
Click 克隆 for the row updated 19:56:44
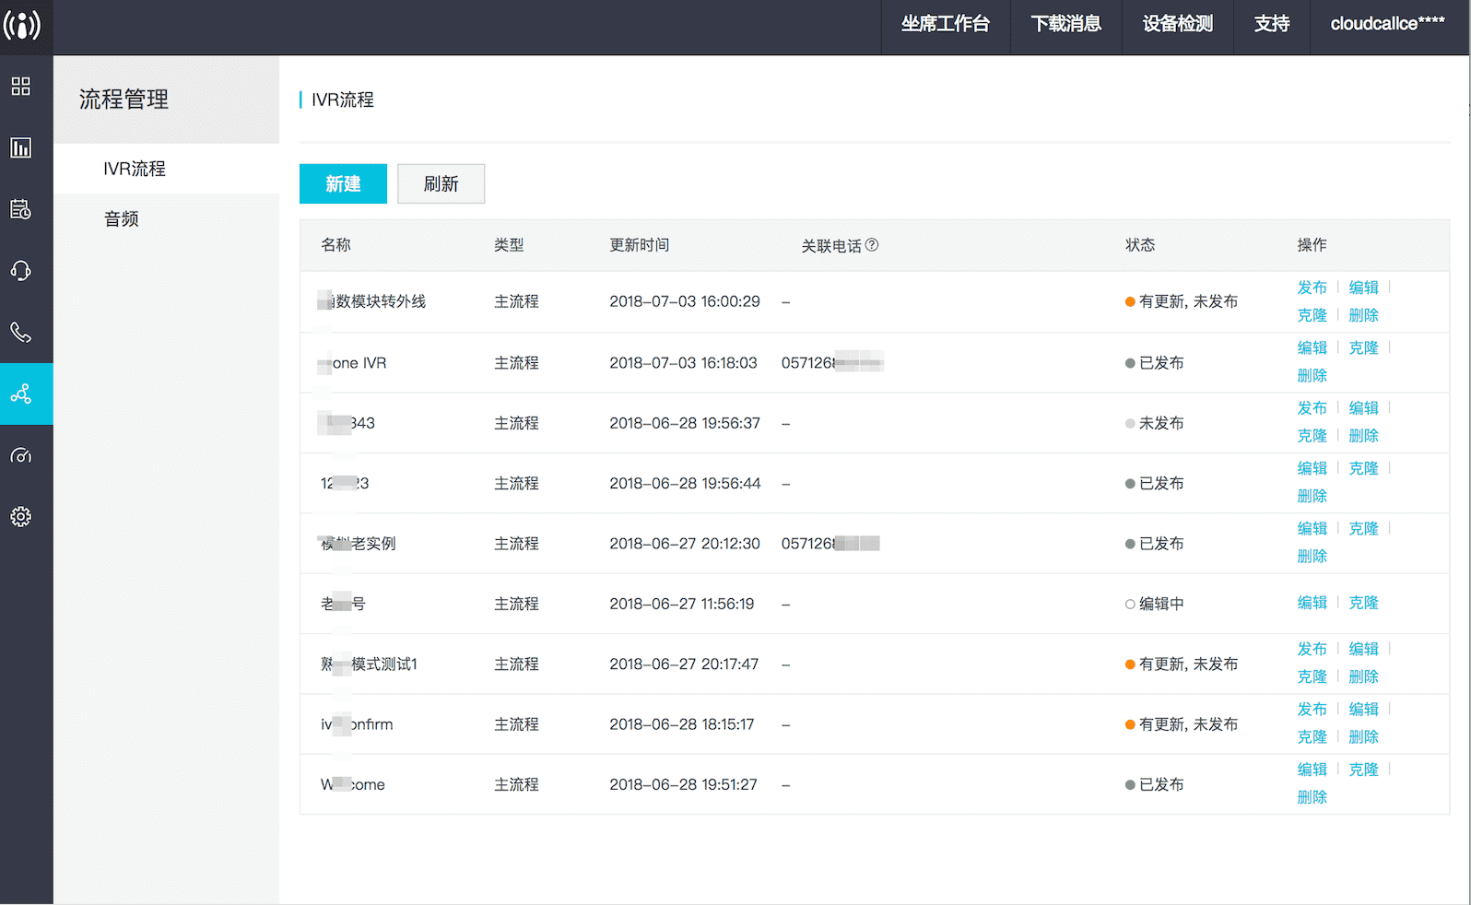coord(1364,468)
